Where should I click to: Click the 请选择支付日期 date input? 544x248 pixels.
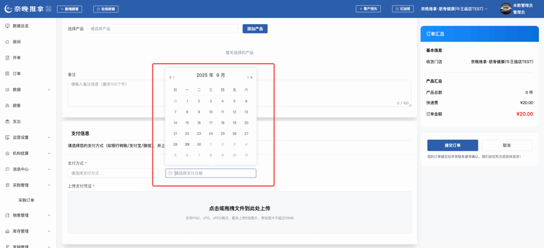[x=211, y=173]
